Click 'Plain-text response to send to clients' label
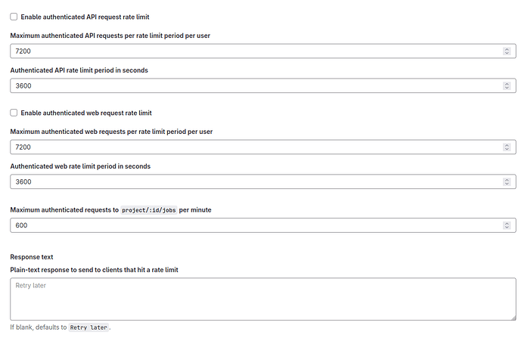The width and height of the screenshot is (522, 341). [x=94, y=270]
